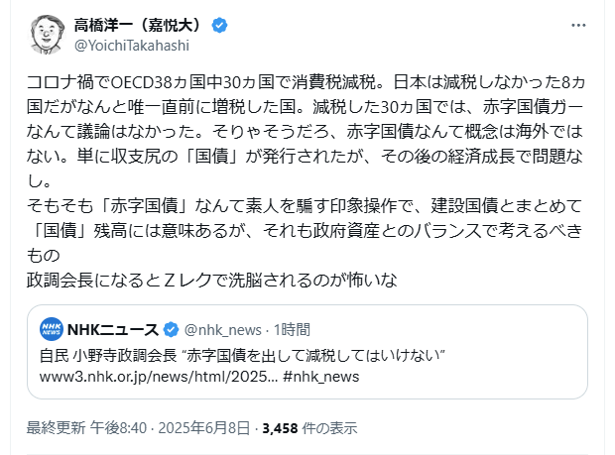Open the 3,458 件の表示 view count
Viewport: 615px width, 455px height.
308,427
